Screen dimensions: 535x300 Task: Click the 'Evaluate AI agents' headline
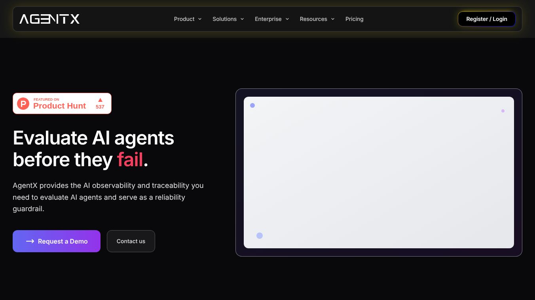click(93, 149)
